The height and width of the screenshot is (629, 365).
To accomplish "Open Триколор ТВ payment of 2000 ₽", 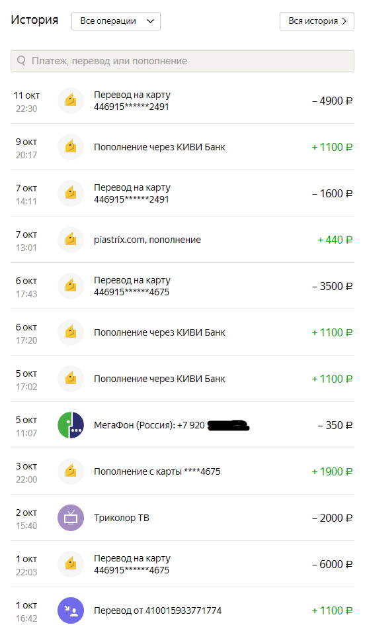I will pos(182,518).
